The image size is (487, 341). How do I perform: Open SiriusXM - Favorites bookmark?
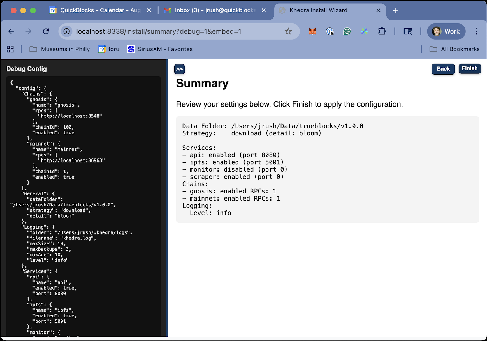tap(160, 49)
